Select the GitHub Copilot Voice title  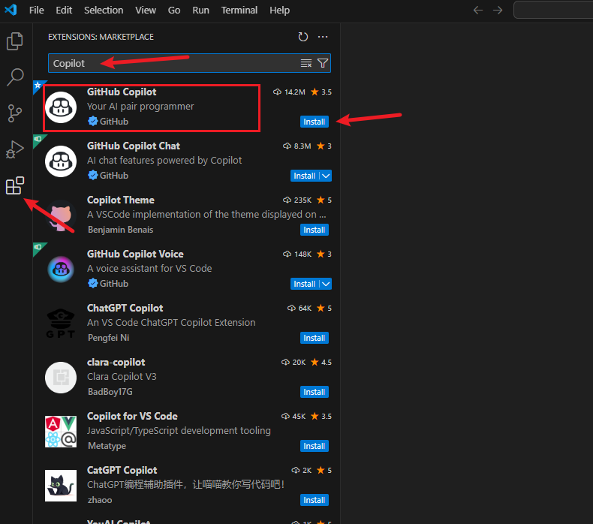(135, 254)
